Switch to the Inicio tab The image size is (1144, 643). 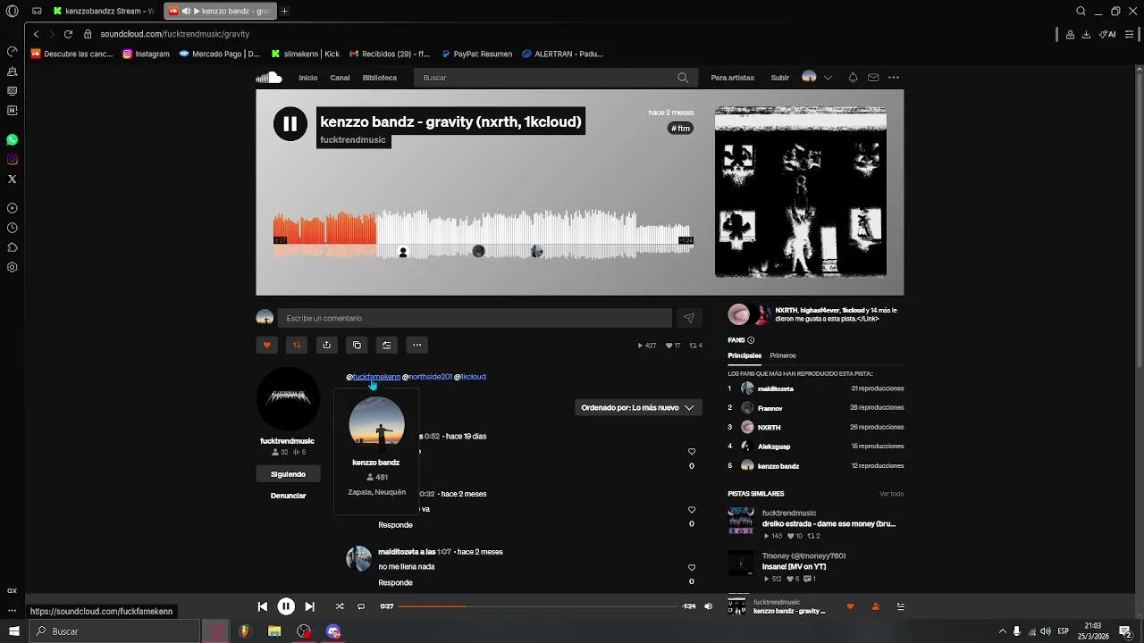coord(308,78)
